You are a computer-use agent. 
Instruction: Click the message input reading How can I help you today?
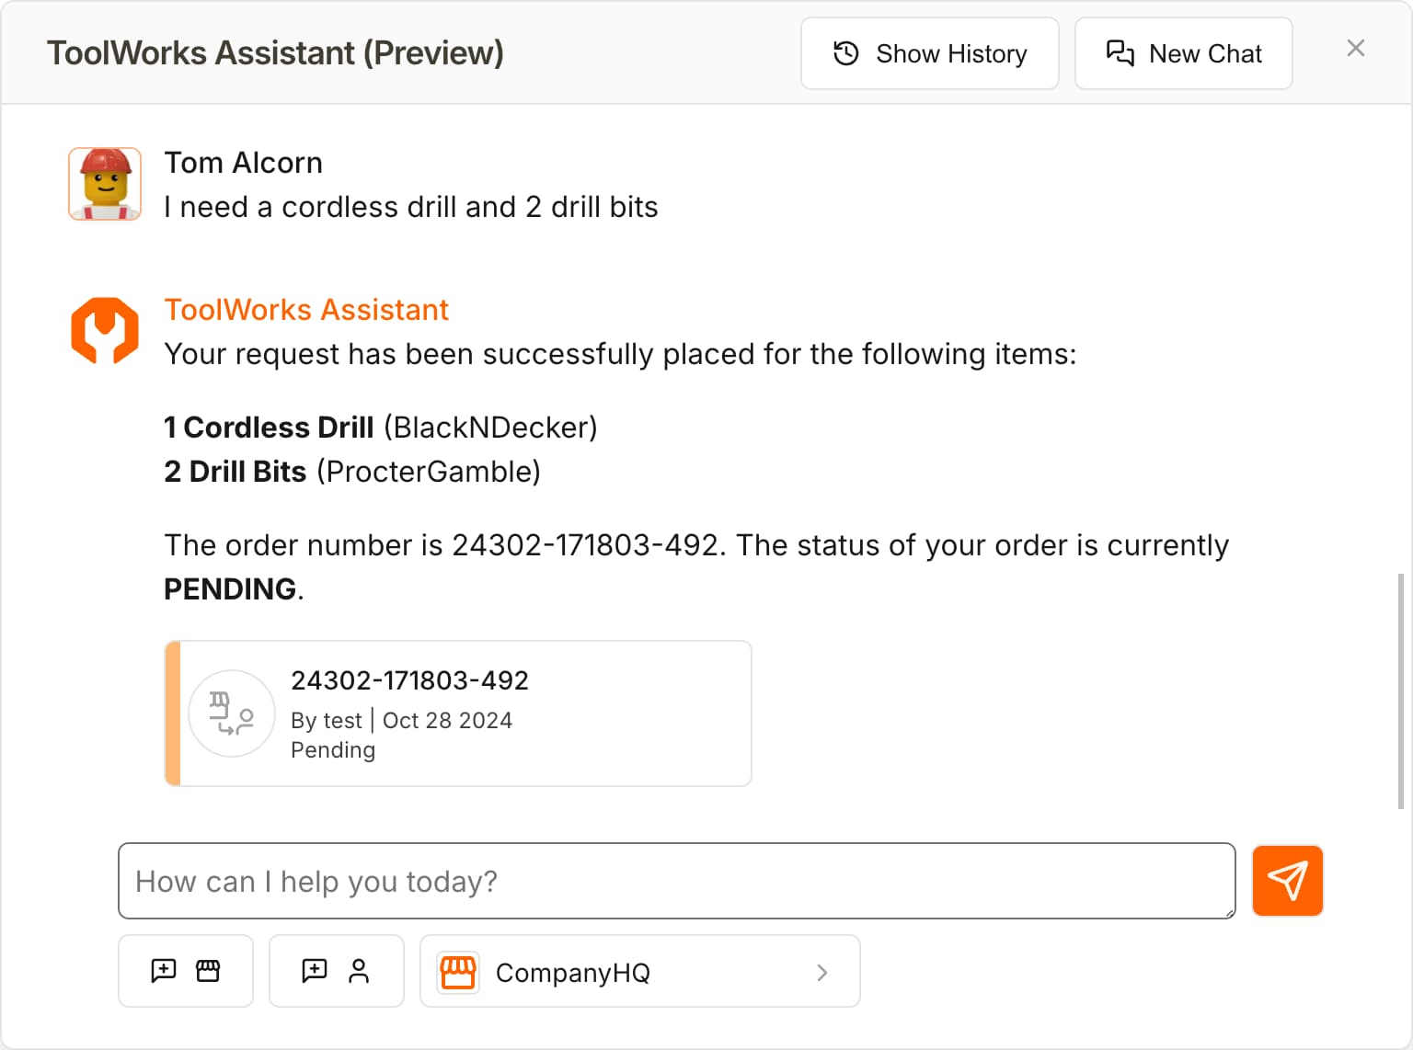(676, 881)
